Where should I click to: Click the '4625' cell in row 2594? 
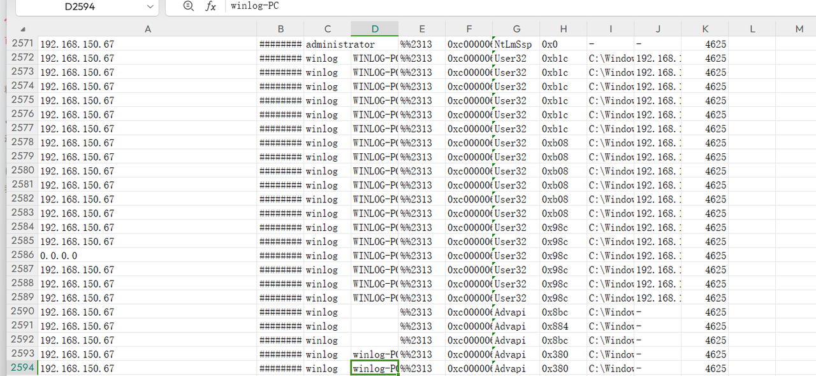click(x=705, y=368)
